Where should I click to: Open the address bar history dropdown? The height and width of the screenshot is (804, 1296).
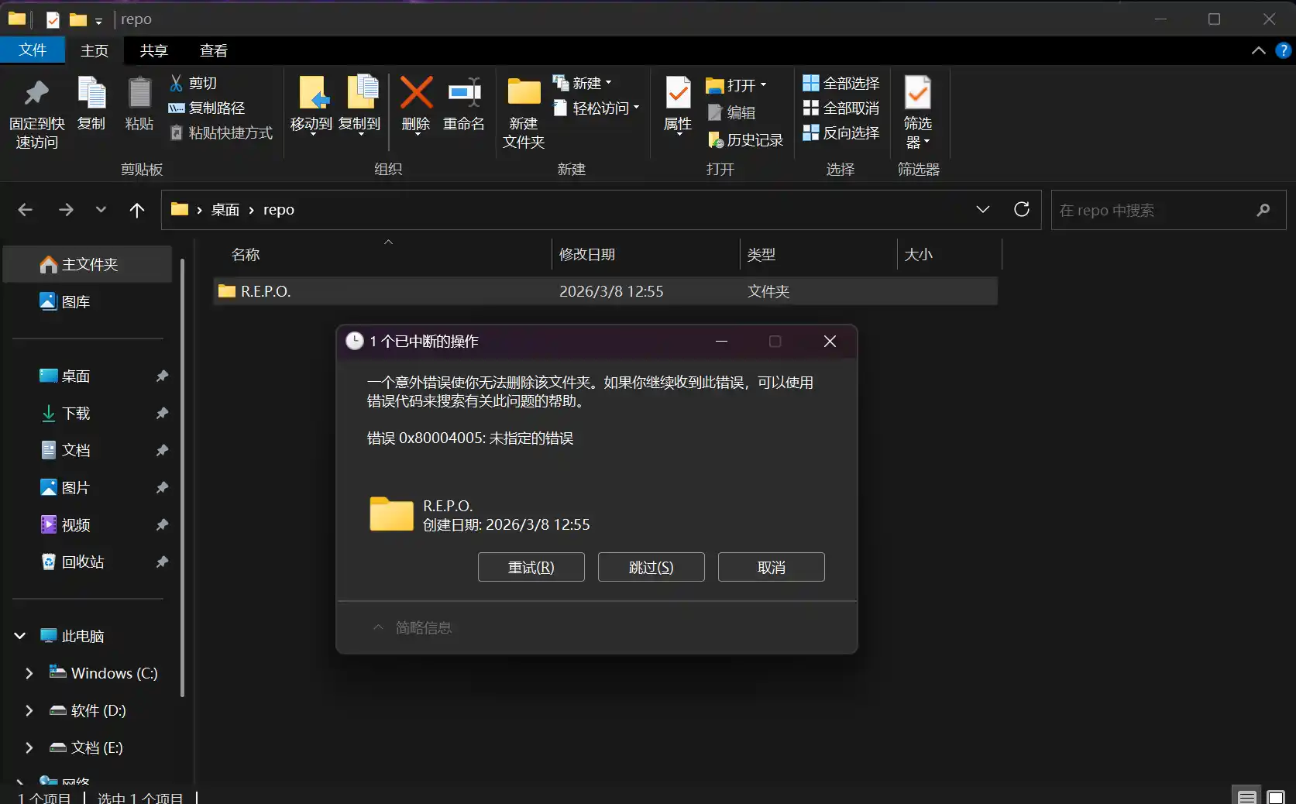pos(982,209)
